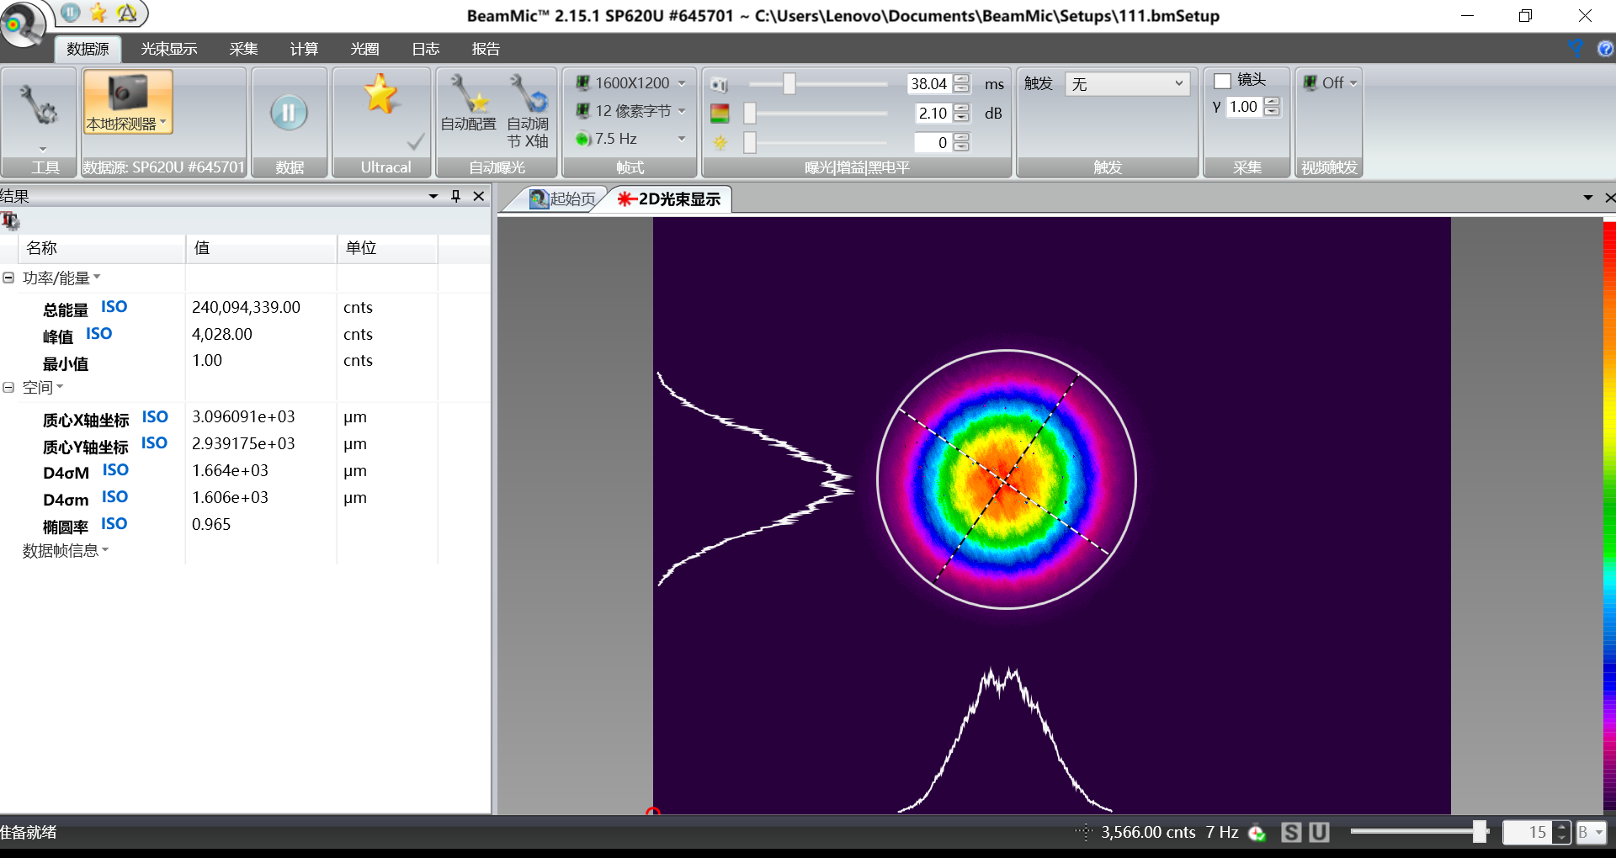1616x858 pixels.
Task: Click the gain dB value field
Action: (933, 114)
